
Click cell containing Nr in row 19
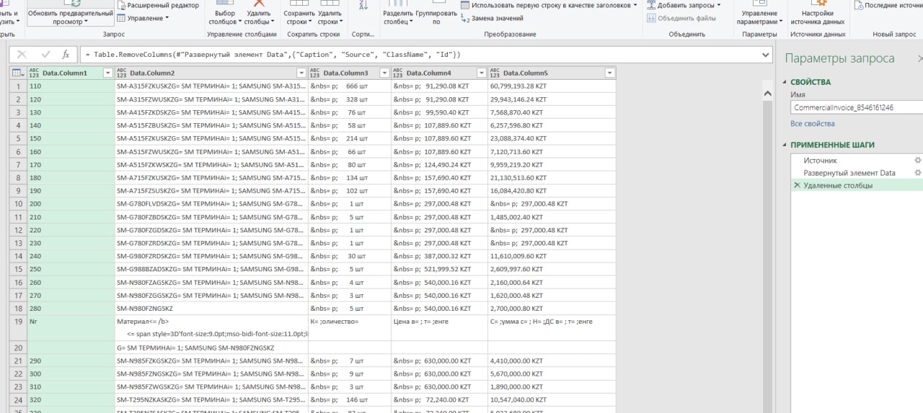pyautogui.click(x=71, y=327)
